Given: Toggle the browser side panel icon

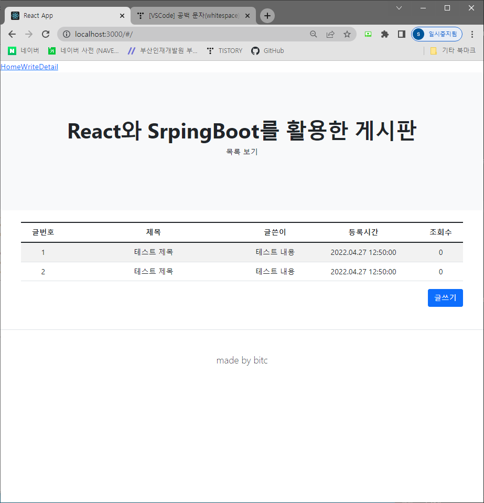Looking at the screenshot, I should click(x=401, y=34).
